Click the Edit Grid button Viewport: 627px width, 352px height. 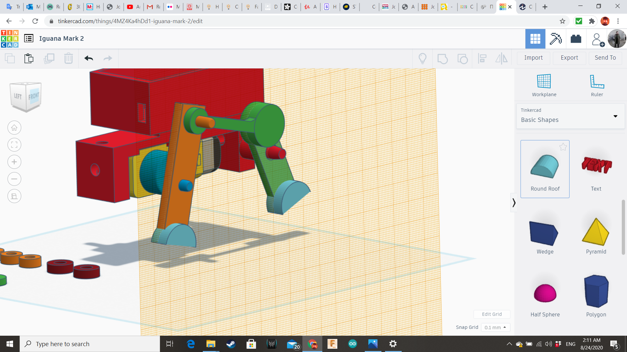coord(491,314)
